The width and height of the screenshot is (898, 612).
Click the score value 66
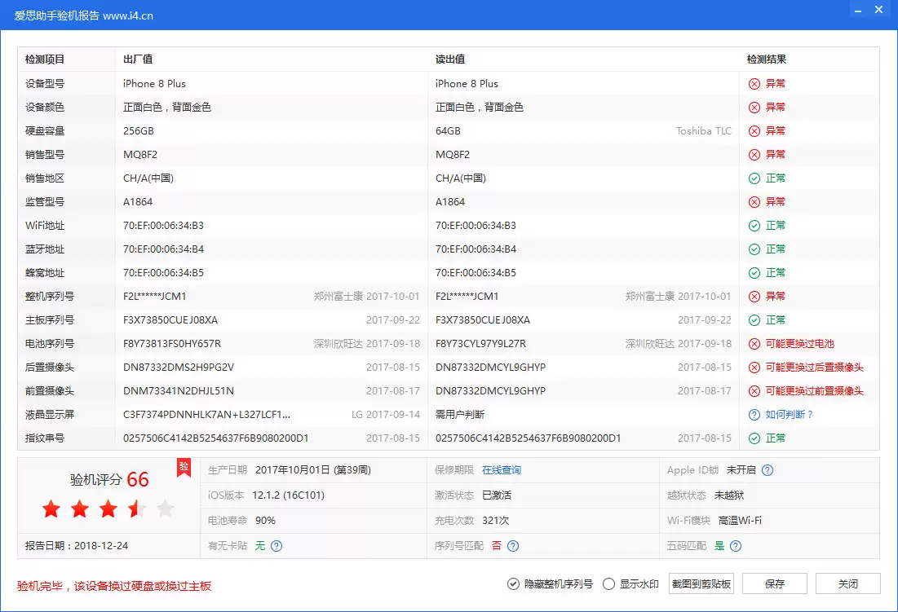point(138,479)
